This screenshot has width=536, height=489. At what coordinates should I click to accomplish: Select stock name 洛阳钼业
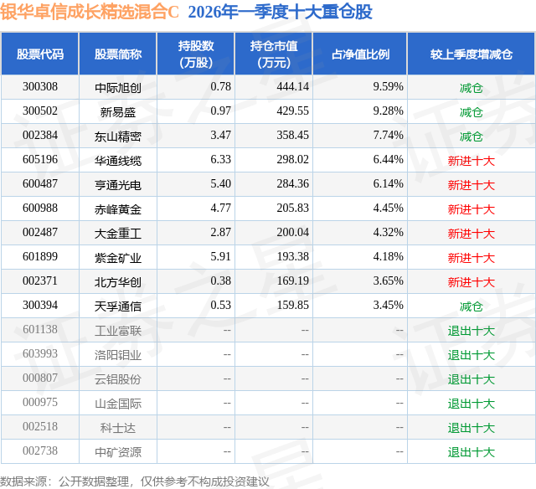coord(118,355)
